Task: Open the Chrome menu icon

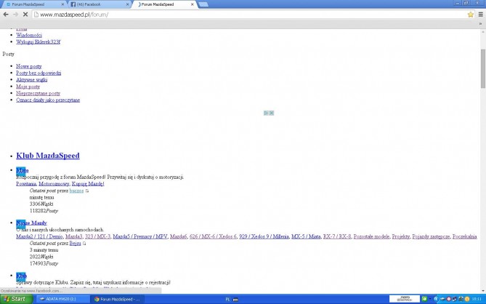Action: (480, 15)
